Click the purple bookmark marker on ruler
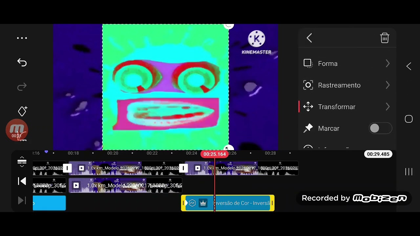 pos(46,152)
